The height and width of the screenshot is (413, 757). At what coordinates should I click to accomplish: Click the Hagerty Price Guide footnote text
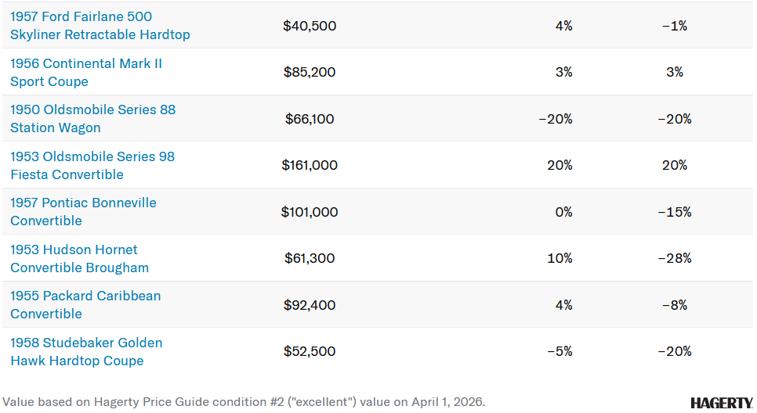244,402
